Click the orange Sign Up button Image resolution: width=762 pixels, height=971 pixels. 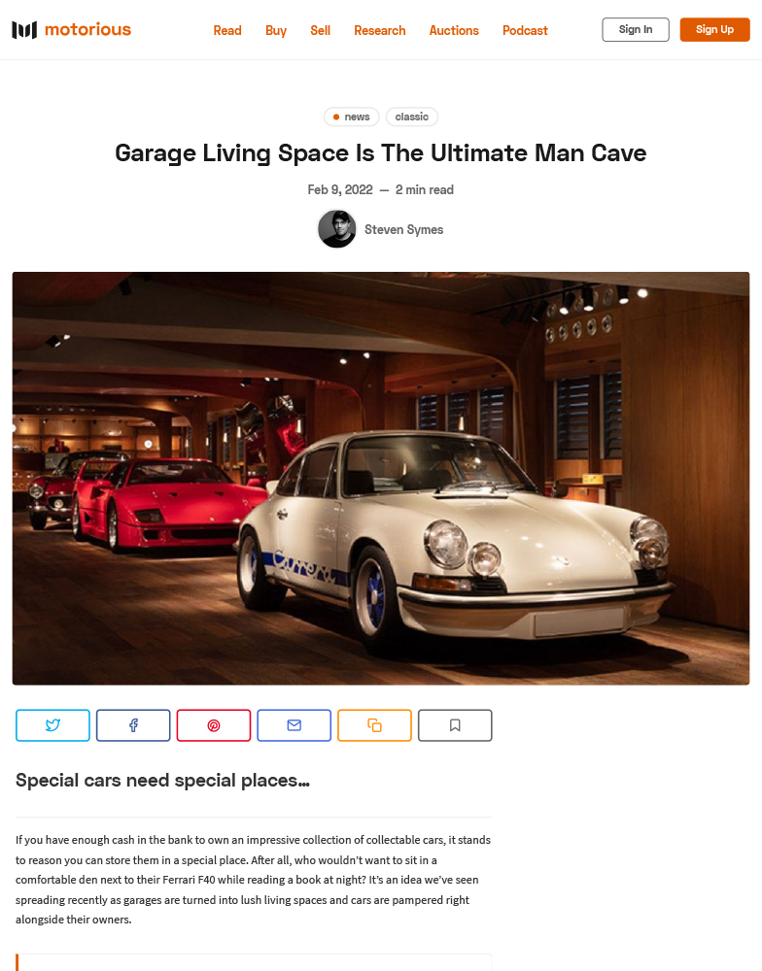pyautogui.click(x=715, y=30)
